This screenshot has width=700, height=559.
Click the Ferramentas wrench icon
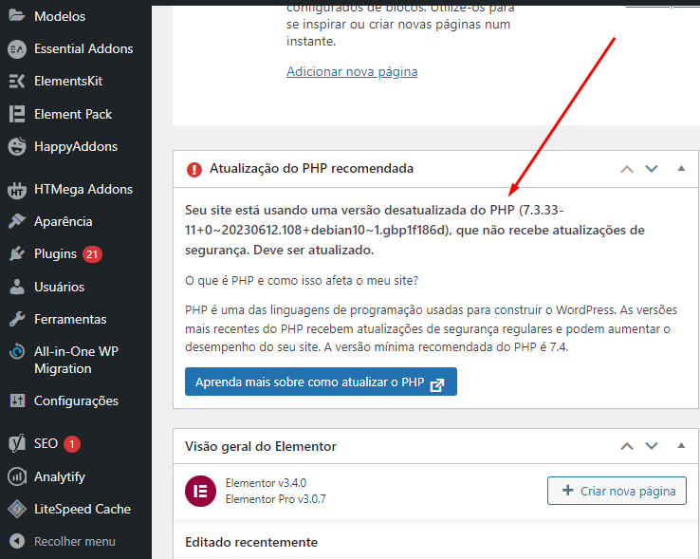coord(17,319)
